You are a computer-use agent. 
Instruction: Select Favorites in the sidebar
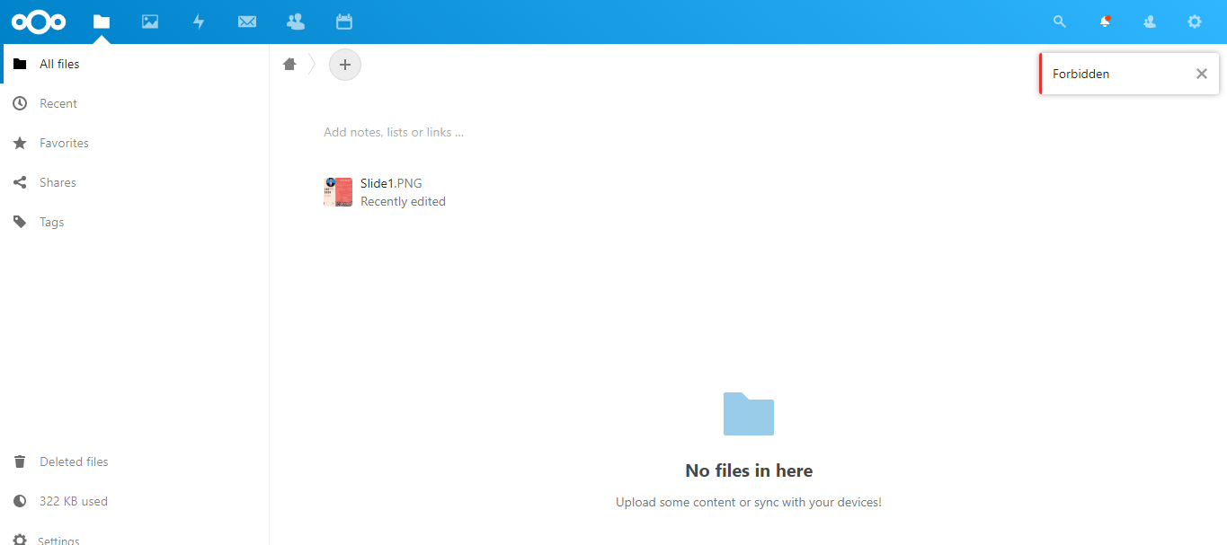click(64, 144)
